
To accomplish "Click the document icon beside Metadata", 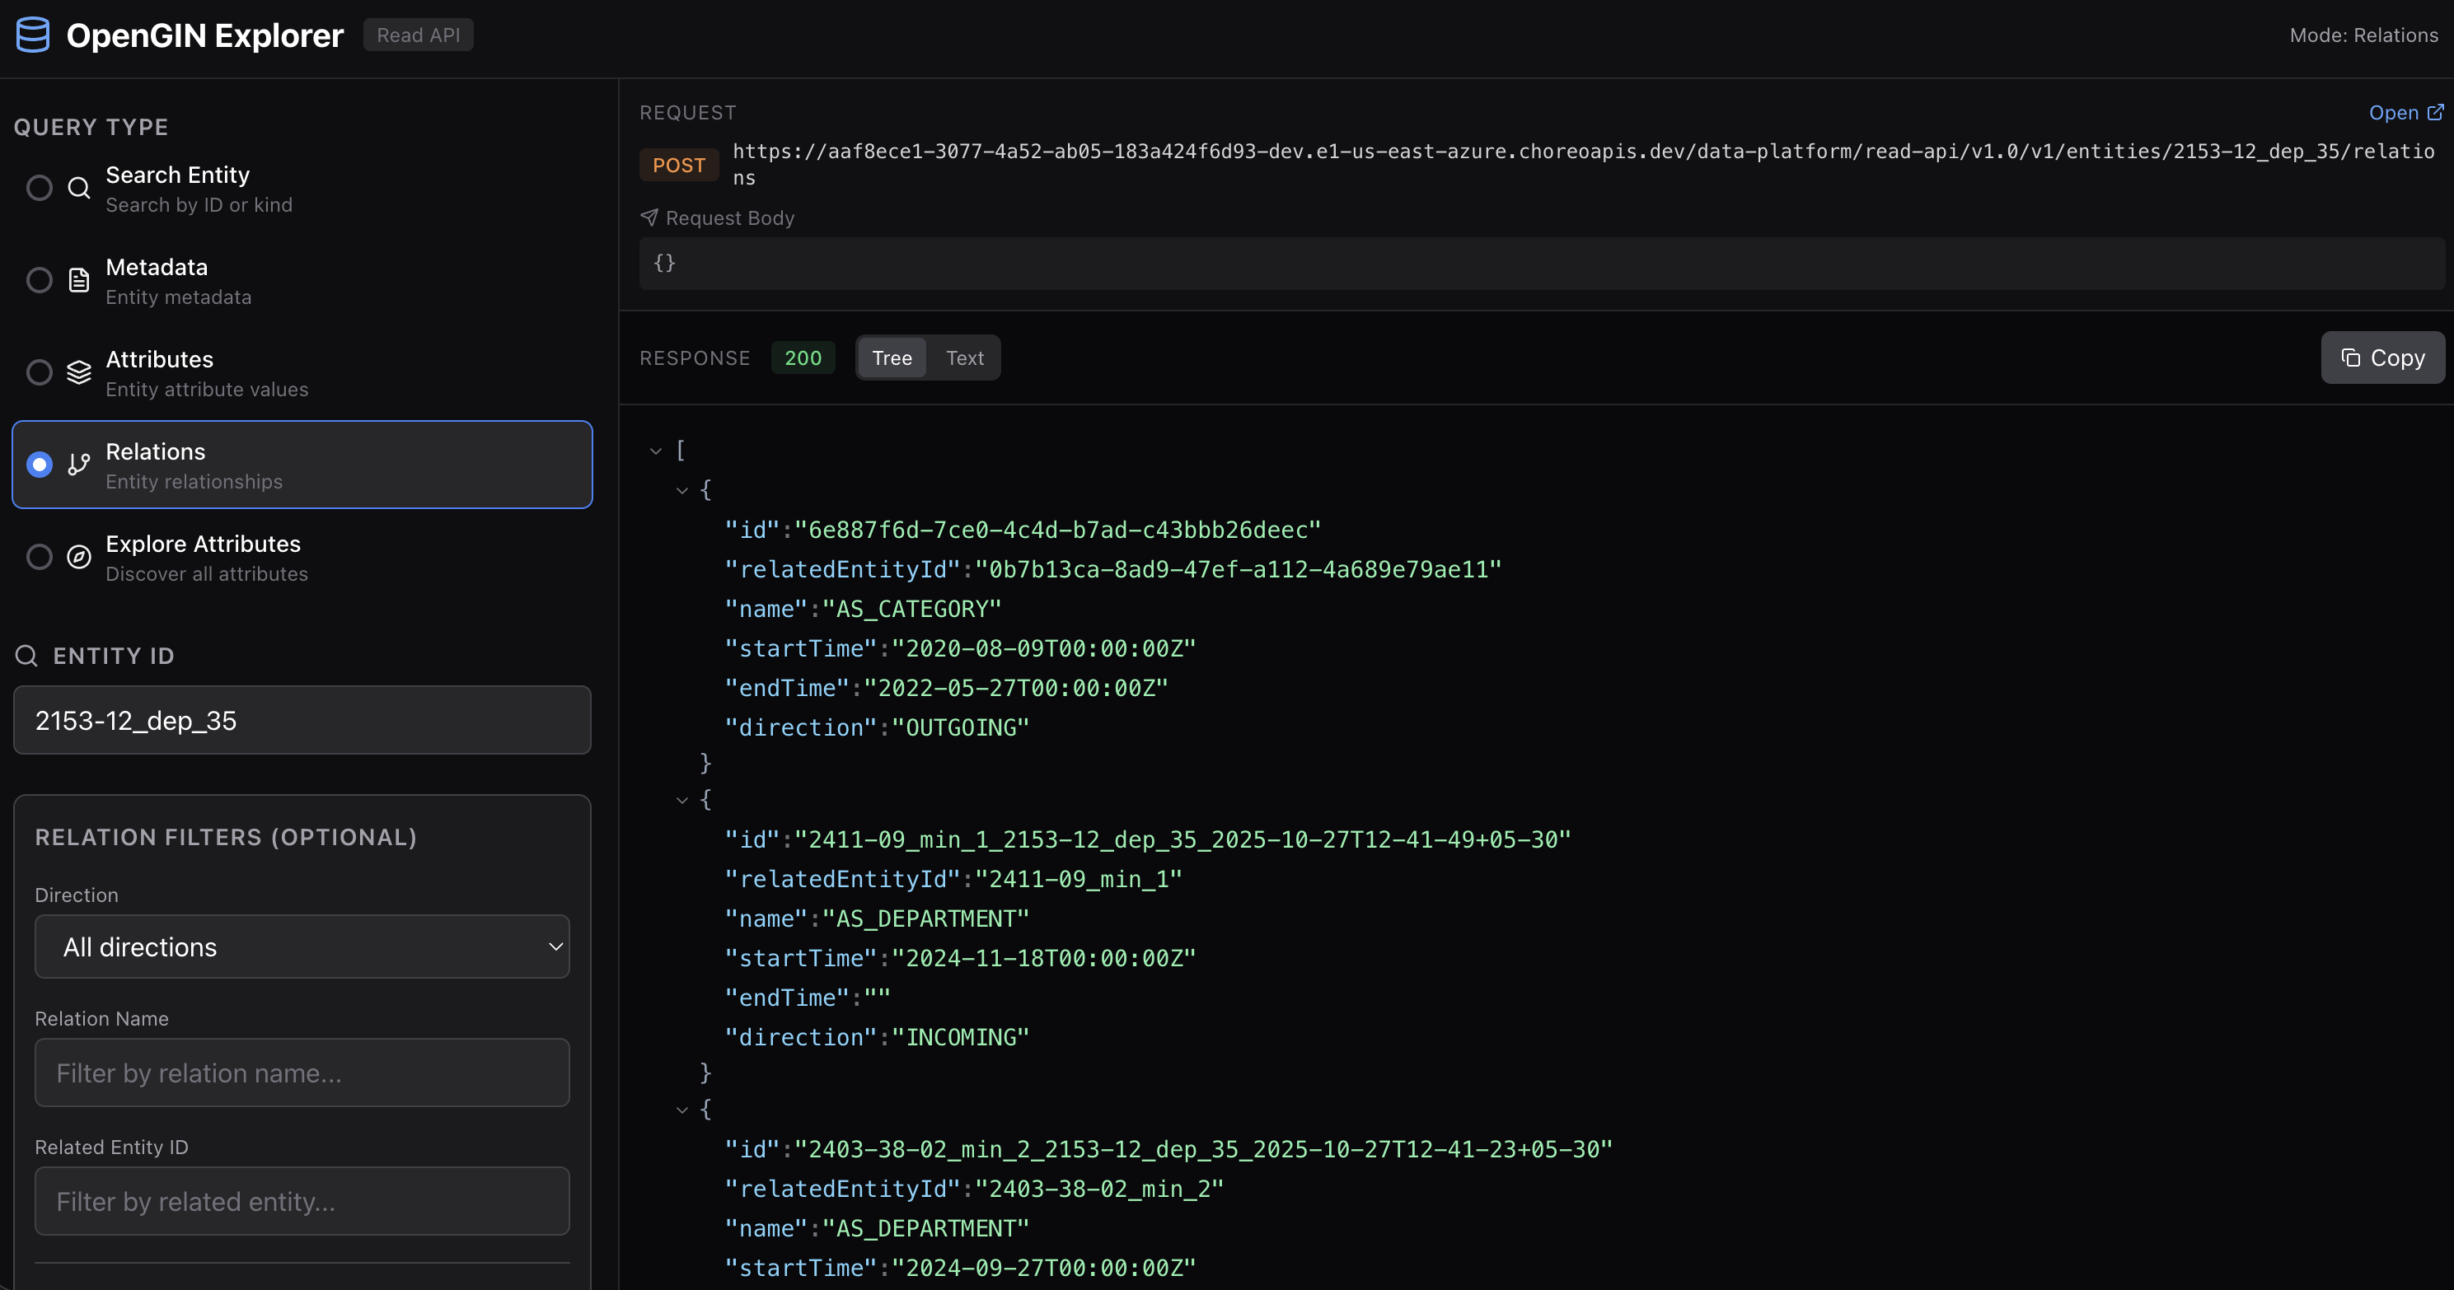I will (x=79, y=281).
